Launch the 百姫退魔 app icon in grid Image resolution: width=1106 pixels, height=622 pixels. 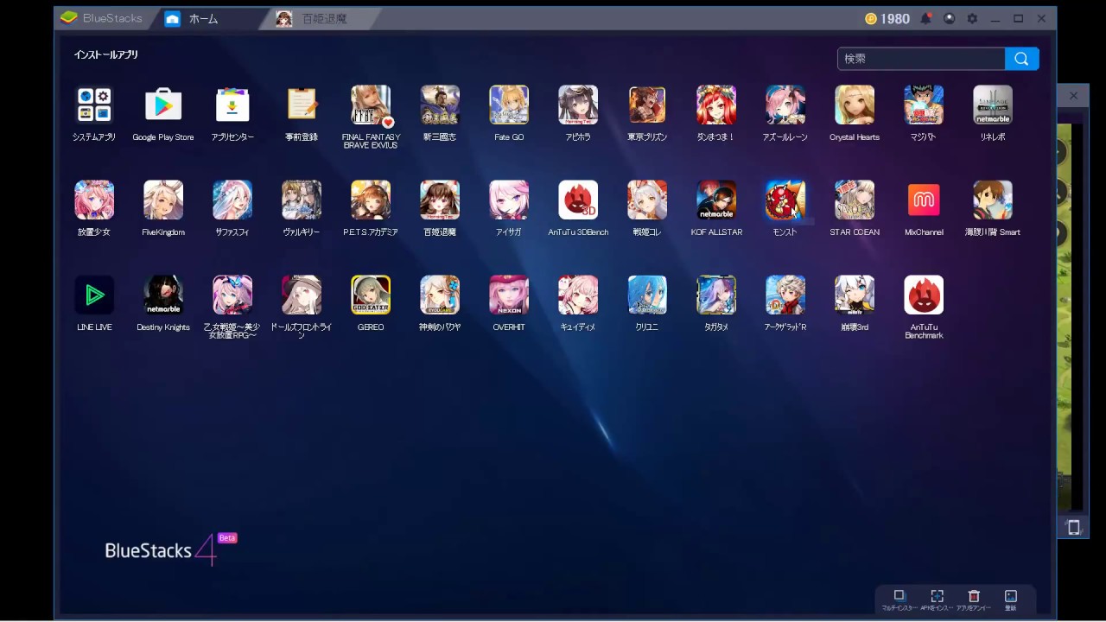440,200
